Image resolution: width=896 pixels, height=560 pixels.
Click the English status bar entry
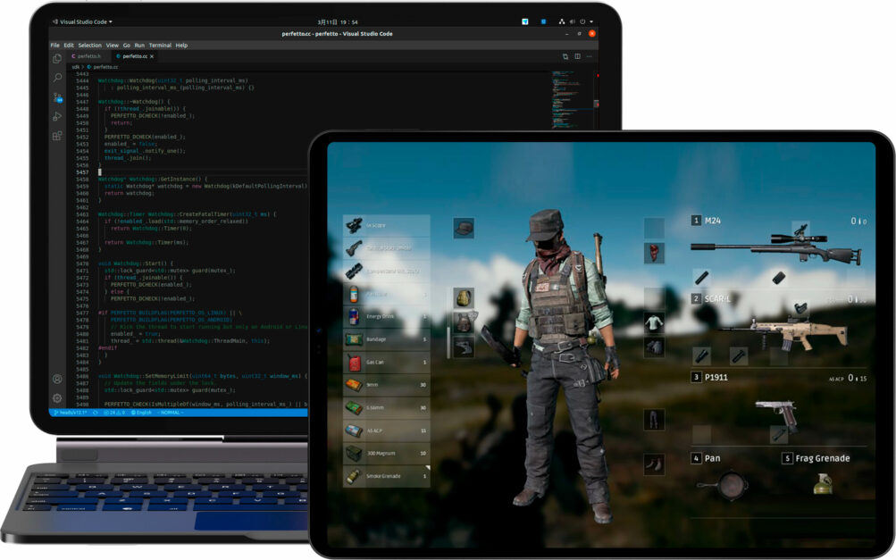point(142,413)
